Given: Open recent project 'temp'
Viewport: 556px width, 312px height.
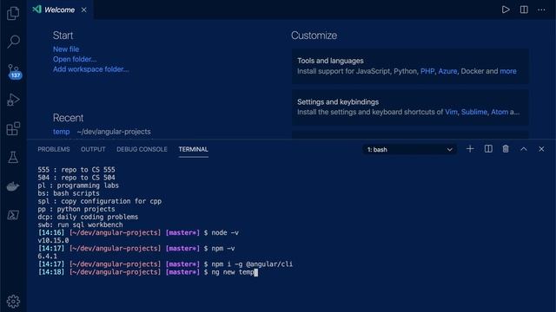Looking at the screenshot, I should (x=62, y=132).
